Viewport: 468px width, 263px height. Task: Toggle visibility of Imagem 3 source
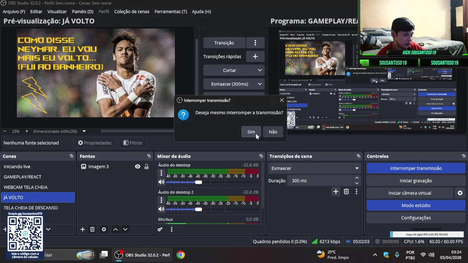click(x=137, y=167)
